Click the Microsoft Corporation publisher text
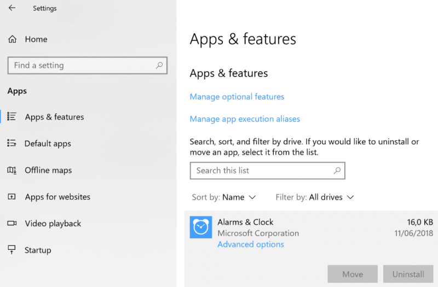Screen dimensions: 438x287 coord(258,233)
